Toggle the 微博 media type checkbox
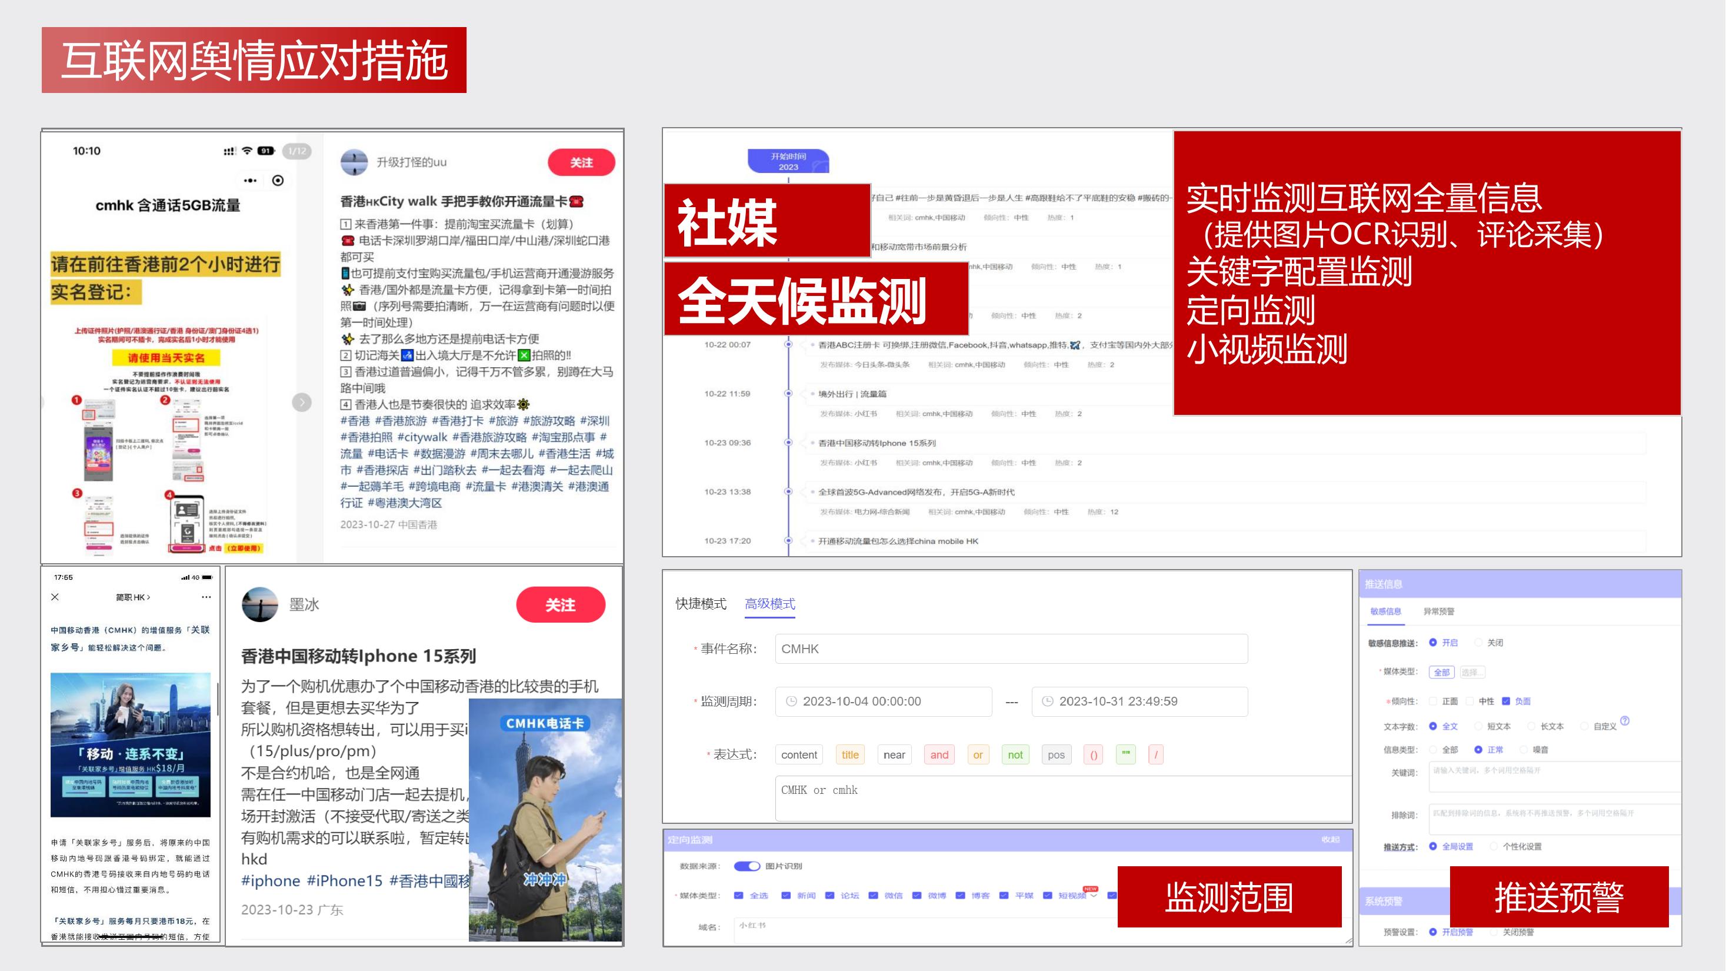Image resolution: width=1726 pixels, height=971 pixels. point(917,895)
